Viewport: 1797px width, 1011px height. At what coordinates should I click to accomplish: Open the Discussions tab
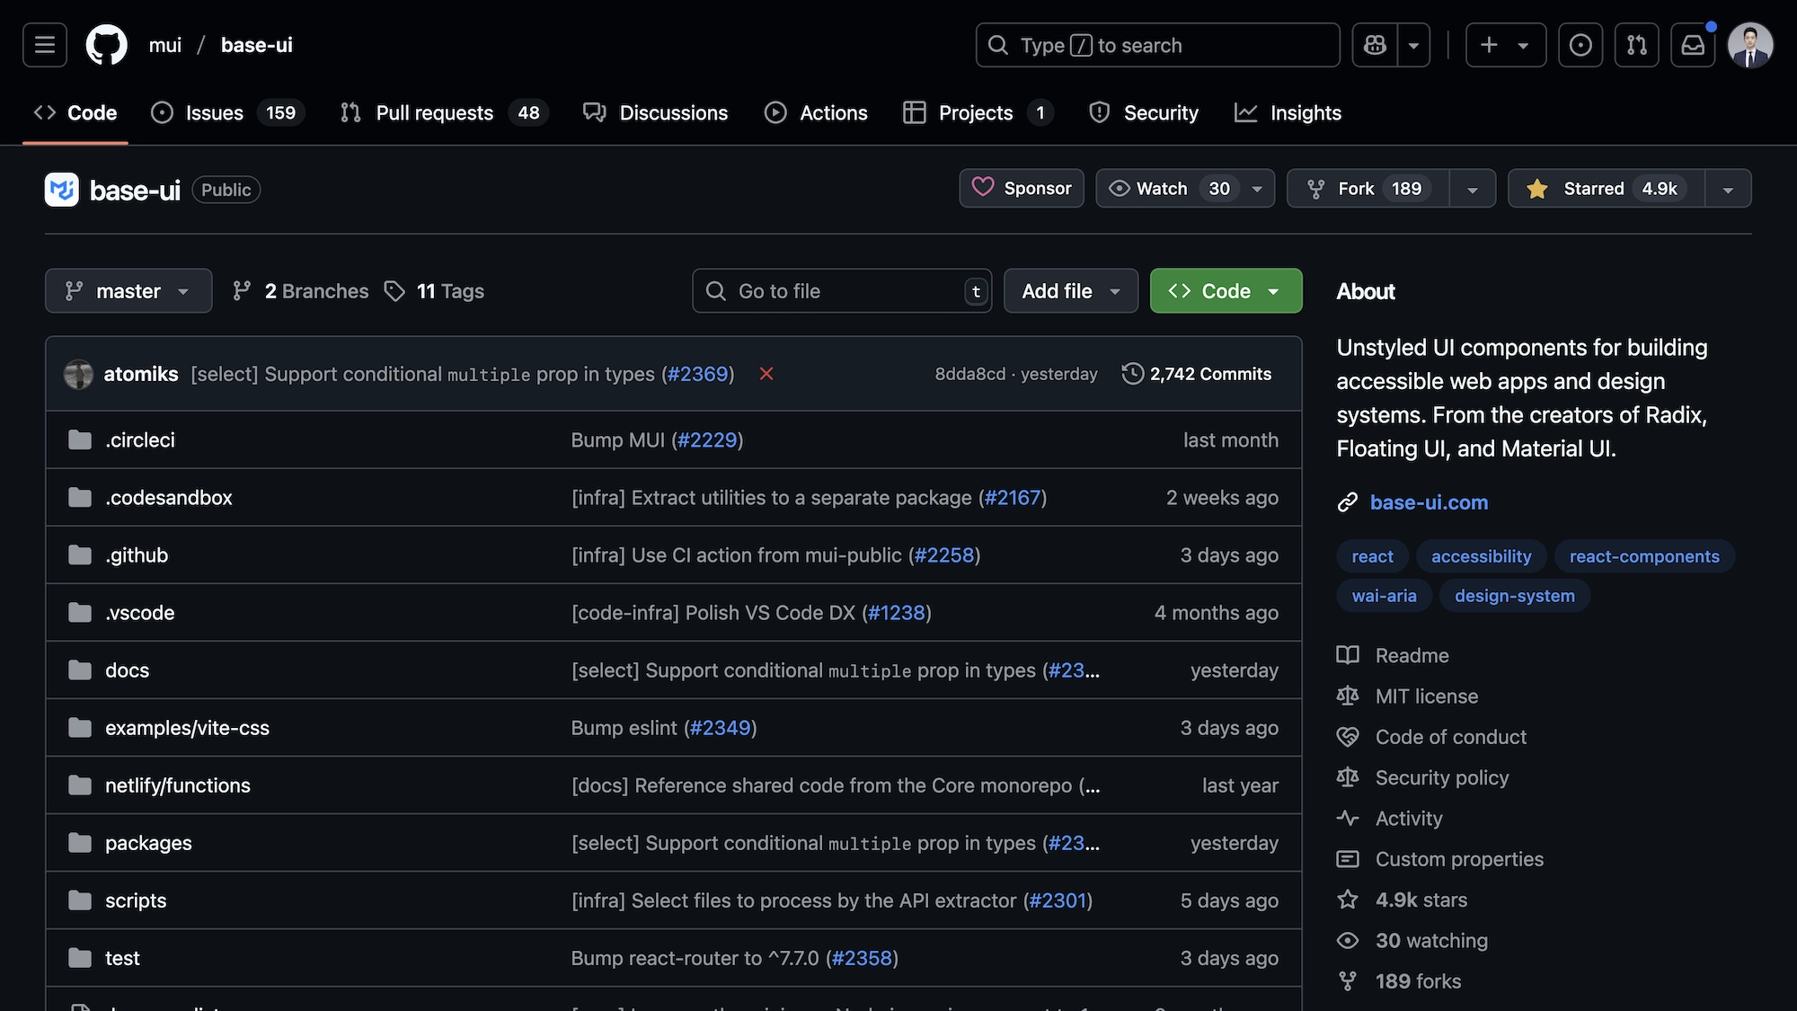coord(656,113)
